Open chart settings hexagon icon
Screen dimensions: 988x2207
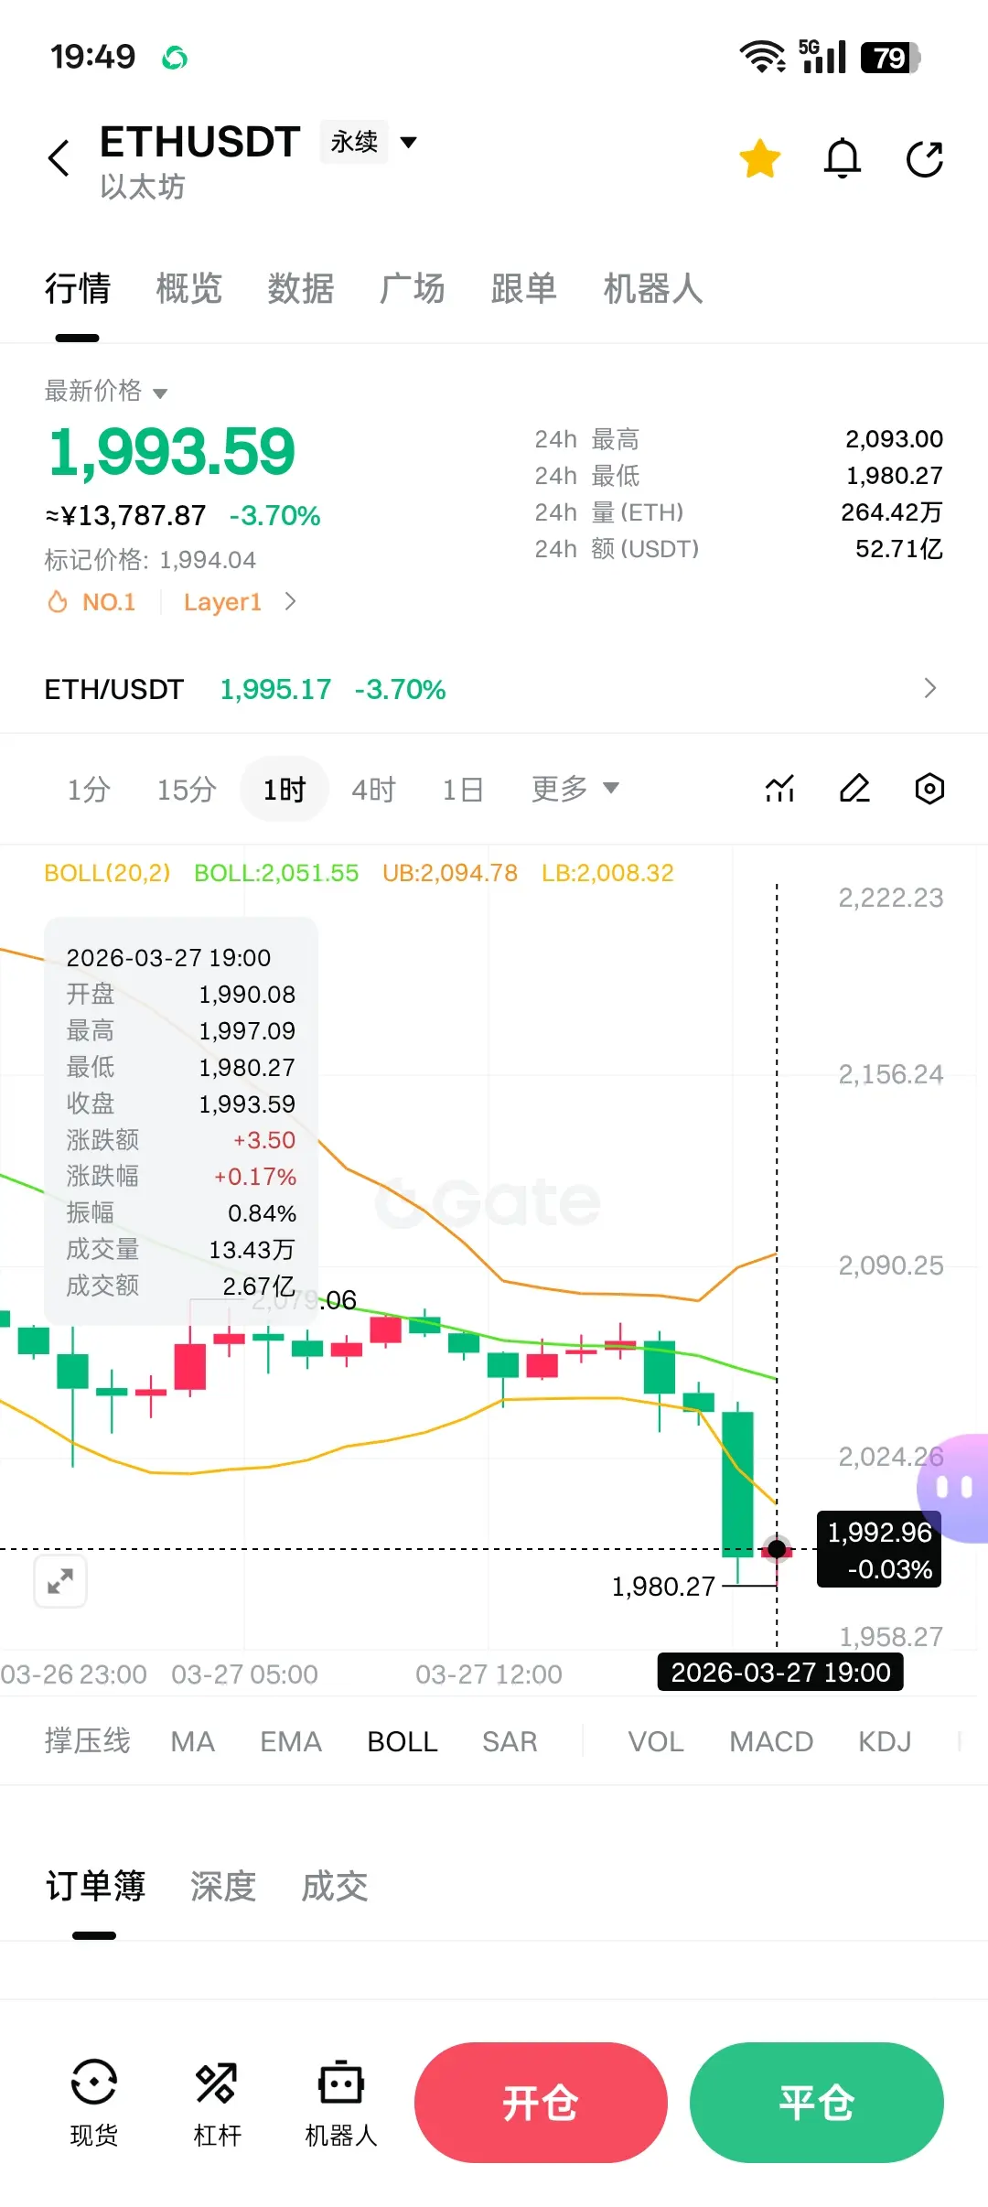(929, 788)
